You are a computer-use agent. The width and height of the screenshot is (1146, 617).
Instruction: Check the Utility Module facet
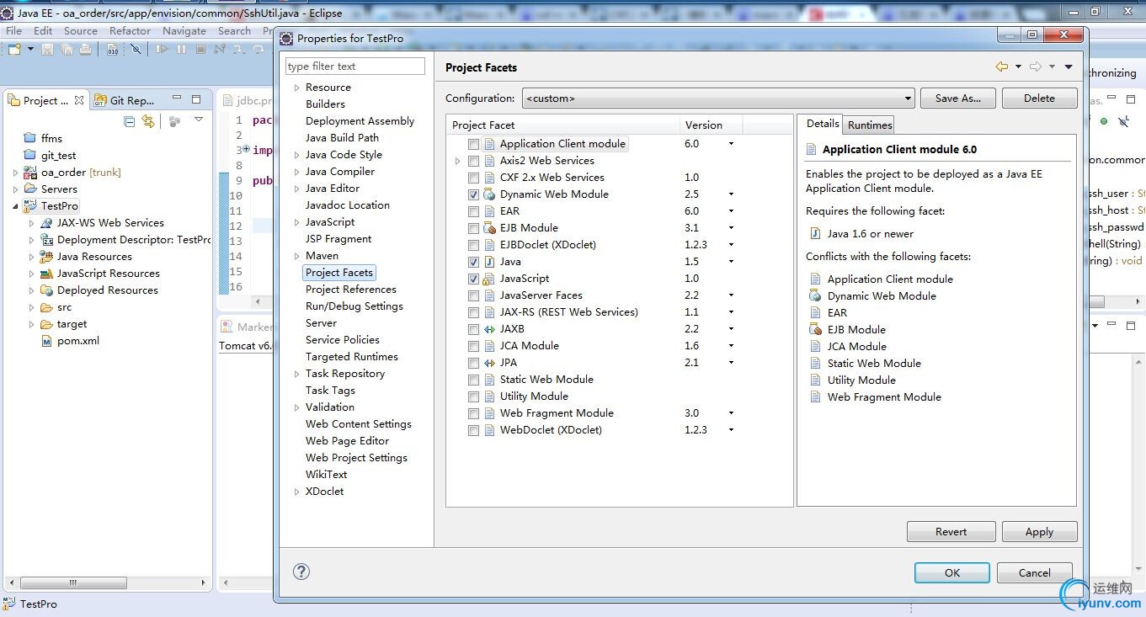pyautogui.click(x=474, y=396)
